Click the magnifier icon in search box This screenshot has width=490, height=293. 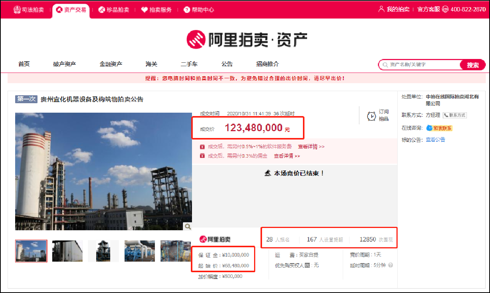(x=385, y=65)
